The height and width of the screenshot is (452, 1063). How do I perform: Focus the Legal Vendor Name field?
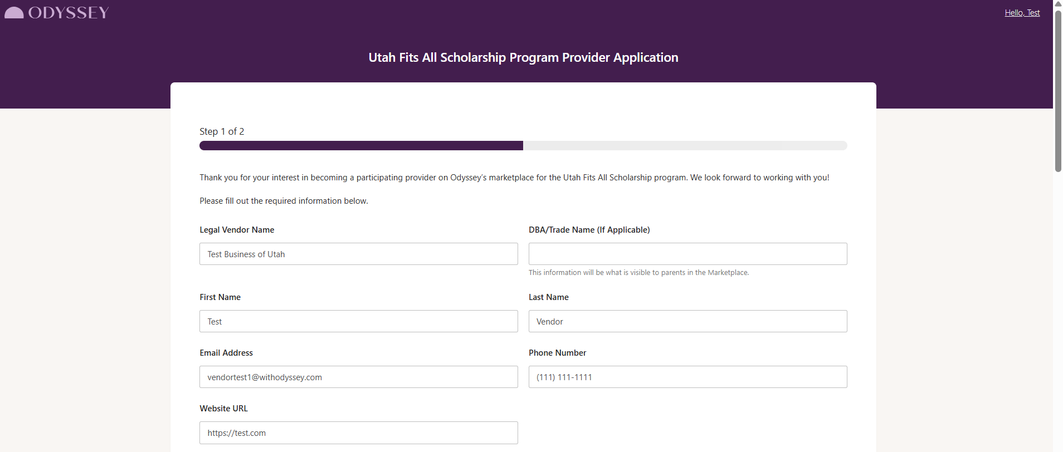tap(358, 254)
